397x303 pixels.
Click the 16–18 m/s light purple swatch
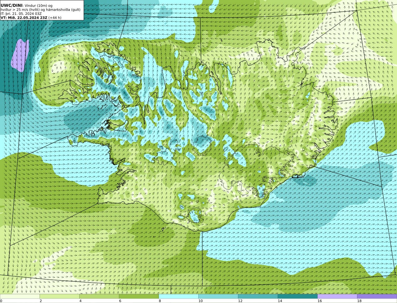[337, 296]
